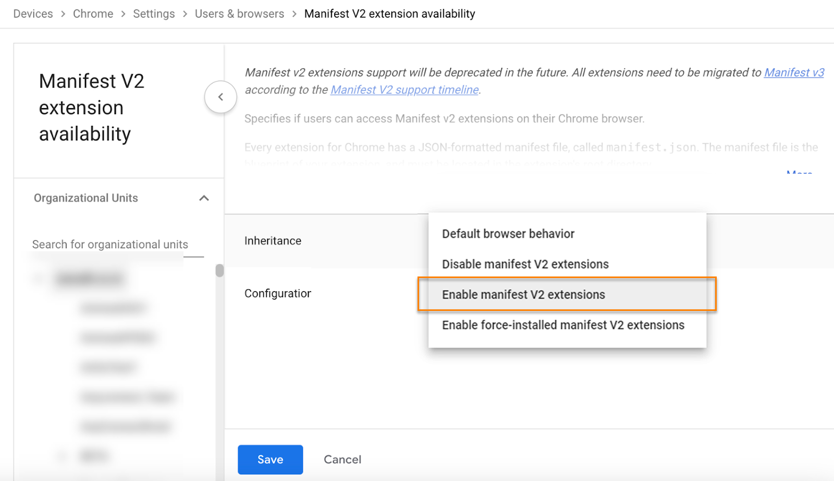
Task: Expand the description with the More link
Action: (x=799, y=172)
